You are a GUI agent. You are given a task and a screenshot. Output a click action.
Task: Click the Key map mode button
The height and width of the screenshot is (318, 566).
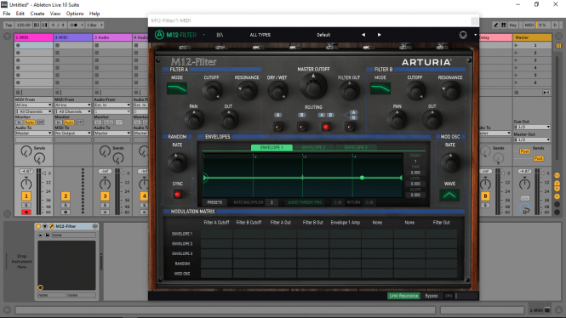513,25
